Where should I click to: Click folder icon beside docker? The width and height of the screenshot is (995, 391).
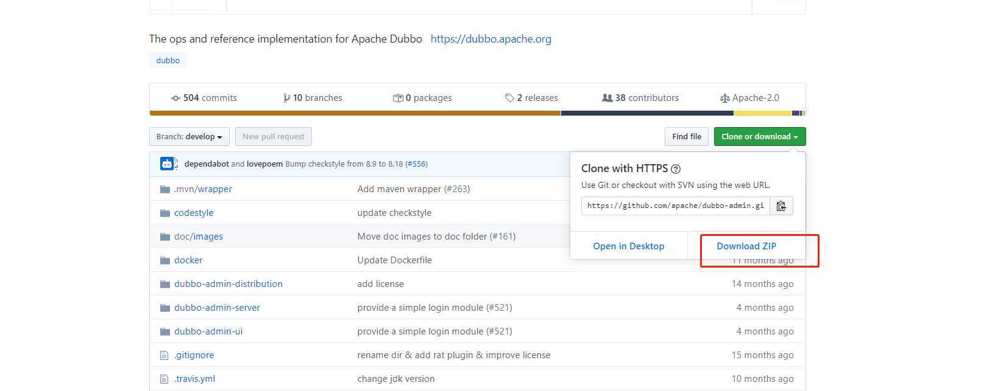tap(165, 260)
